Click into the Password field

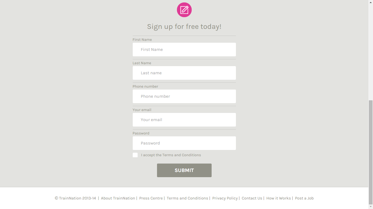[x=184, y=143]
